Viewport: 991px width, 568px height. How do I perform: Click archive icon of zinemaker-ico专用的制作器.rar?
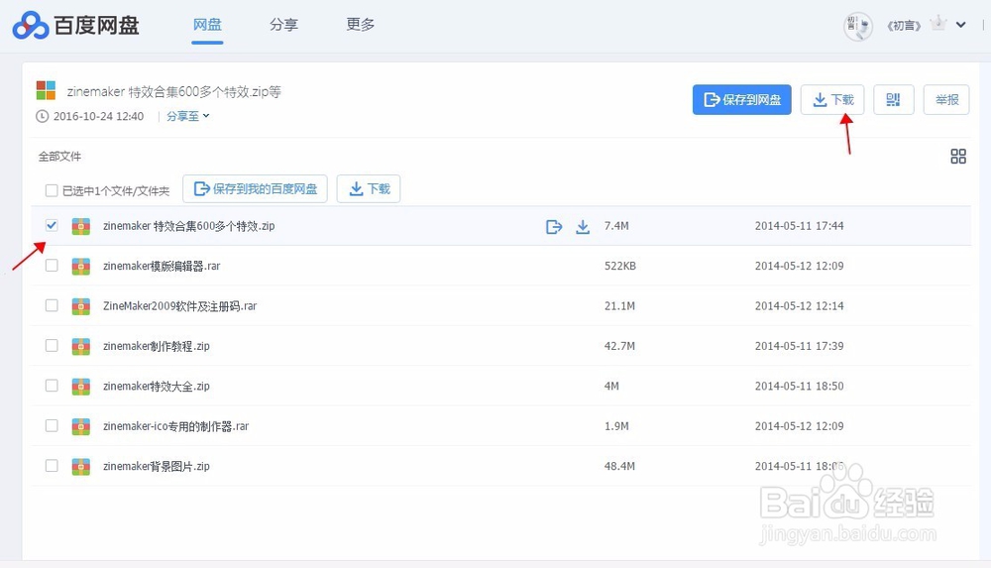coord(81,426)
